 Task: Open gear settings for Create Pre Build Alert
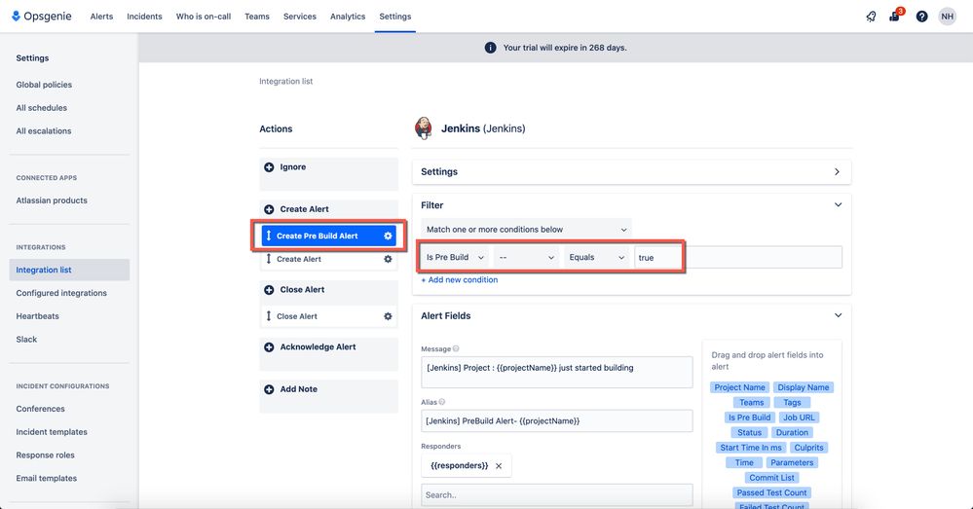pyautogui.click(x=388, y=236)
